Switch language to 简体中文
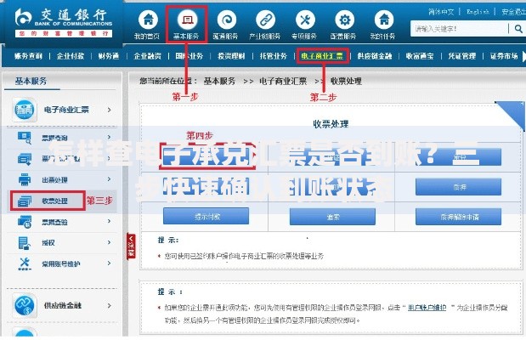Image resolution: width=526 pixels, height=340 pixels. 441,12
